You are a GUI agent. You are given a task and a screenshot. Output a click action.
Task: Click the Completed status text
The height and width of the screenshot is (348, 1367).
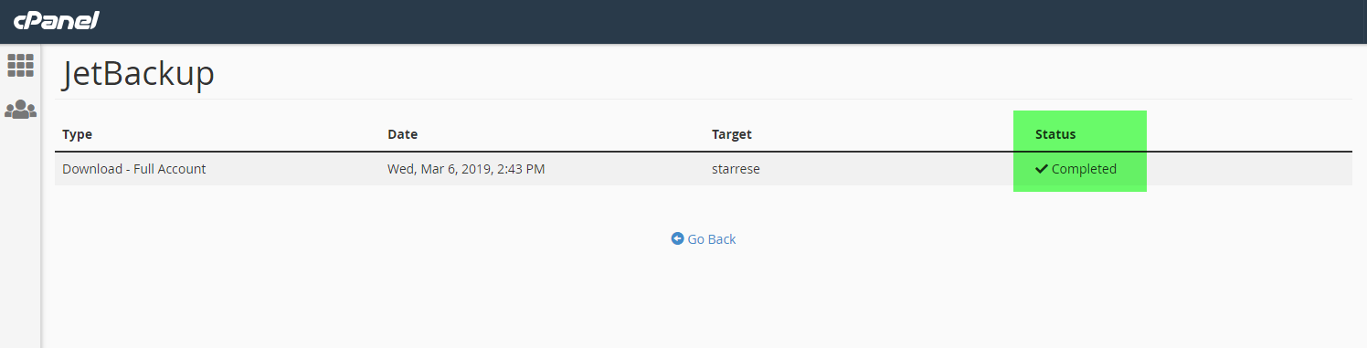tap(1084, 169)
